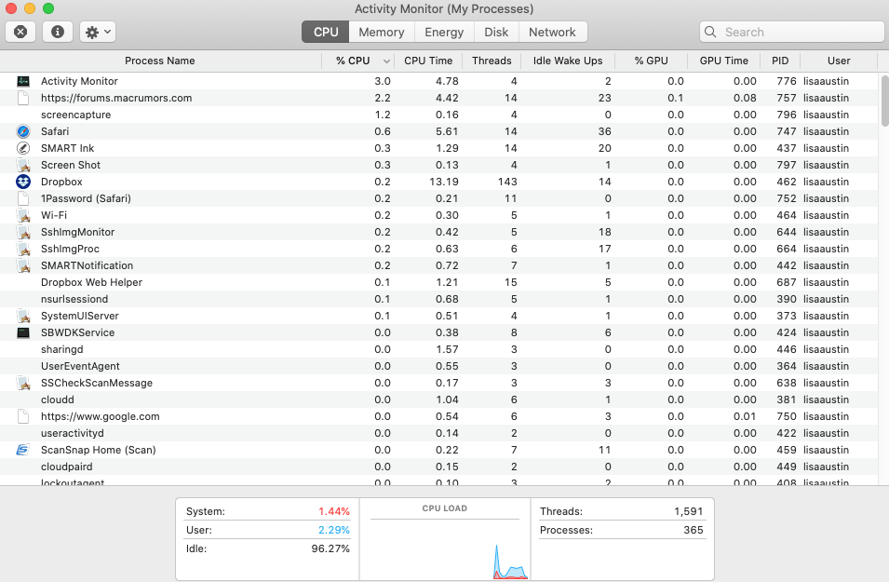Click the ScanSnap Home blue icon

[22, 450]
